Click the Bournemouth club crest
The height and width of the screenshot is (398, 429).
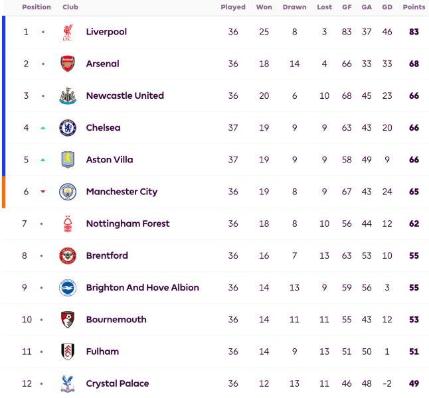point(68,320)
